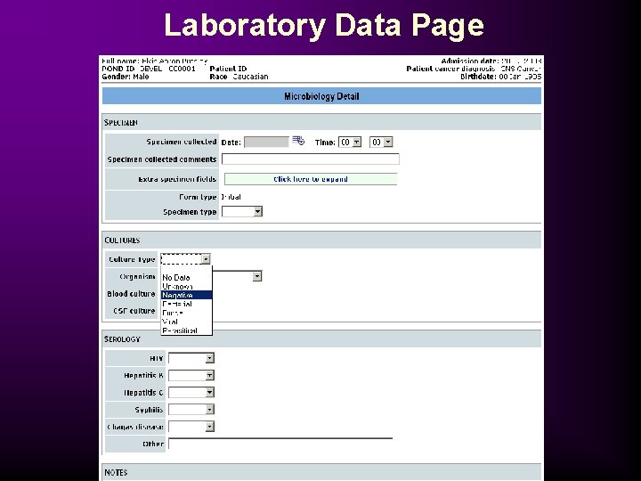Viewport: 641px width, 481px height.
Task: Click the 'Patient cancer diagnosis' header text
Action: pos(450,69)
